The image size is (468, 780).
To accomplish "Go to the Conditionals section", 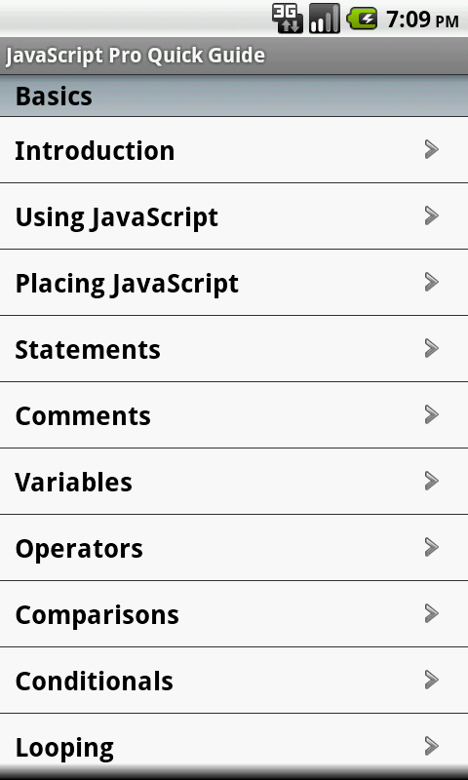I will pyautogui.click(x=234, y=680).
